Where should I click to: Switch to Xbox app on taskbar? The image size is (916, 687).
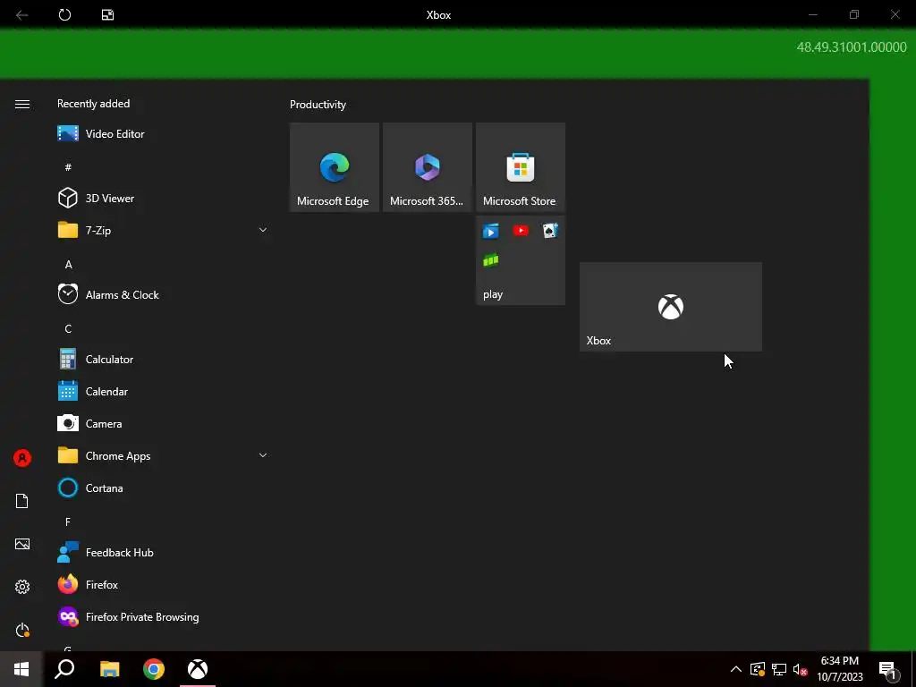tap(198, 669)
